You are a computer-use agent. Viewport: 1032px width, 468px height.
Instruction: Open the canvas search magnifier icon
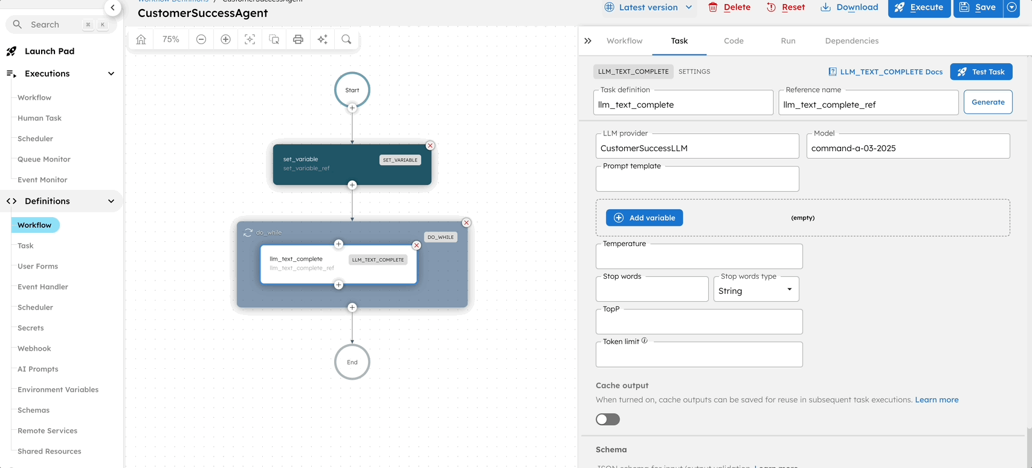[346, 39]
